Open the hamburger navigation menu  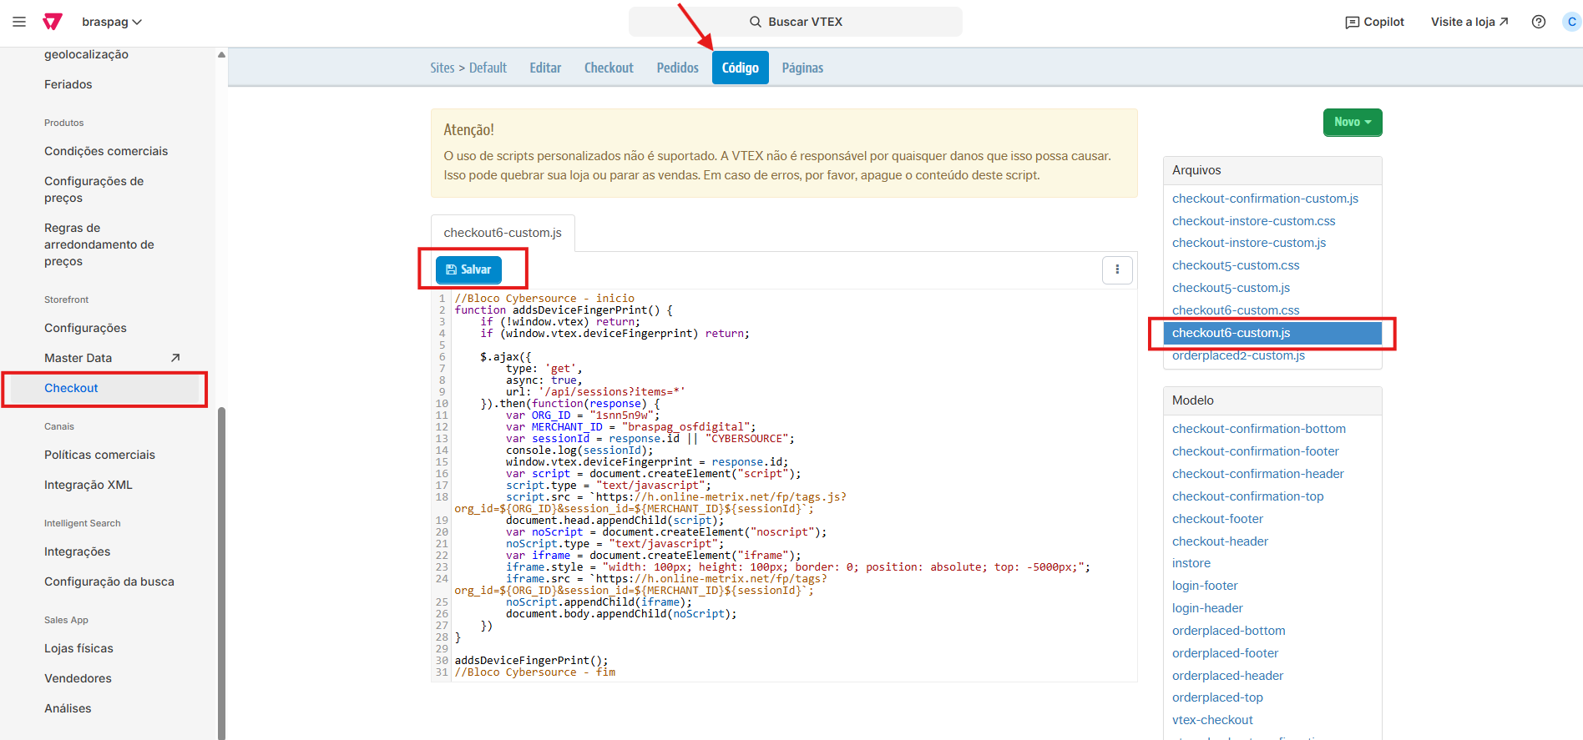tap(19, 22)
